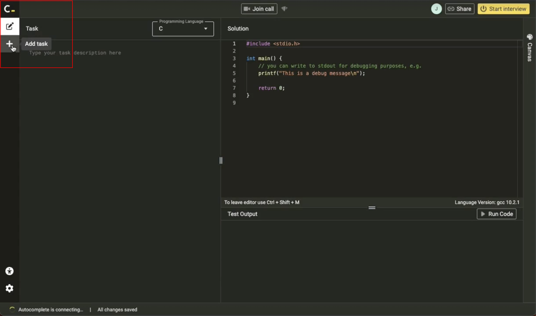Click the return 0; line
536x316 pixels.
(x=272, y=88)
